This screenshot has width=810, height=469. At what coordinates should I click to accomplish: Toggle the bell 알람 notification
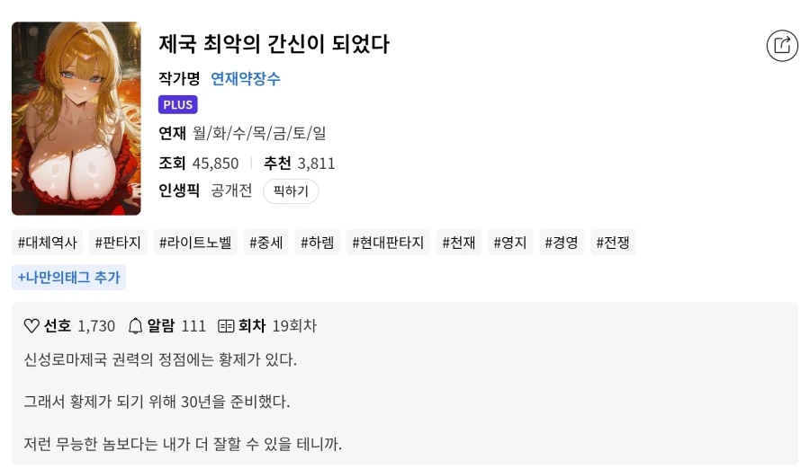click(x=136, y=326)
